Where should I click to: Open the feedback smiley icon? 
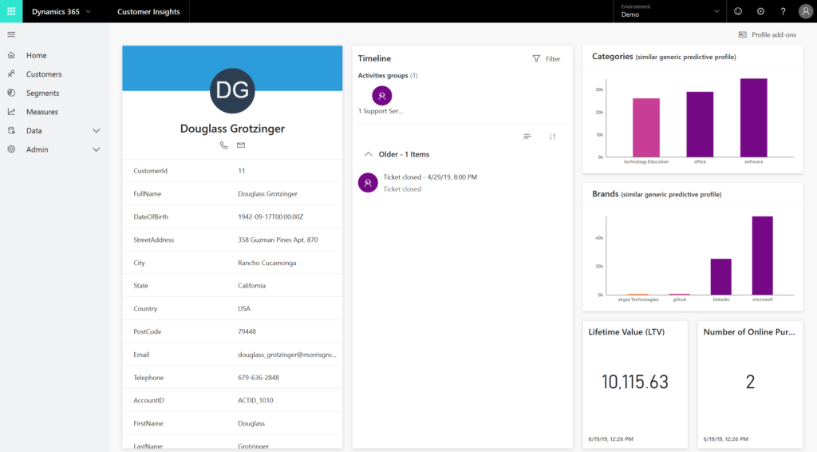[x=738, y=11]
